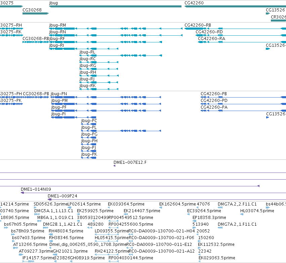
Task: Click the CG42260-PB protein label
Action: point(214,94)
